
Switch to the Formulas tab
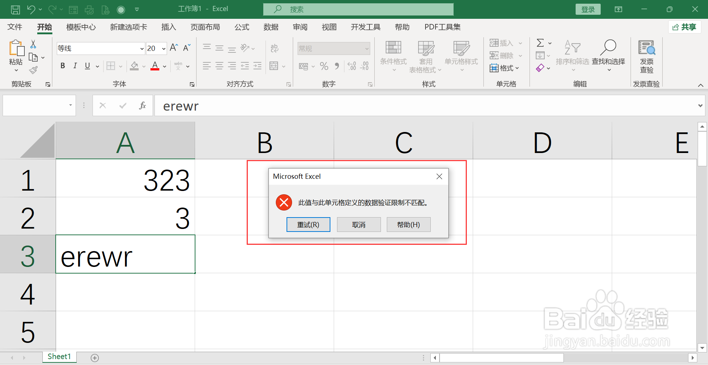click(x=242, y=27)
